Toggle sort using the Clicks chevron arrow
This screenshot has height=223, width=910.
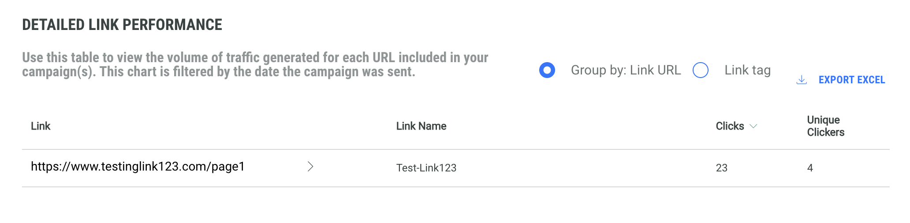pyautogui.click(x=753, y=126)
